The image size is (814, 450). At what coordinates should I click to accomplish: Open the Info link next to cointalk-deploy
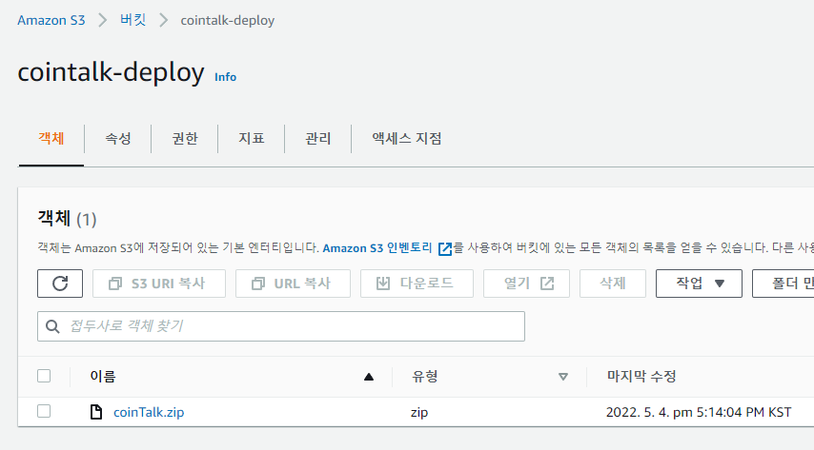pyautogui.click(x=225, y=77)
